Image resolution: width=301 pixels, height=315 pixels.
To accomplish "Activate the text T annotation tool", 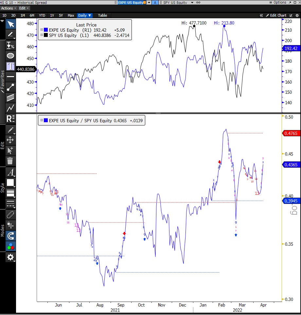I will coord(10,66).
